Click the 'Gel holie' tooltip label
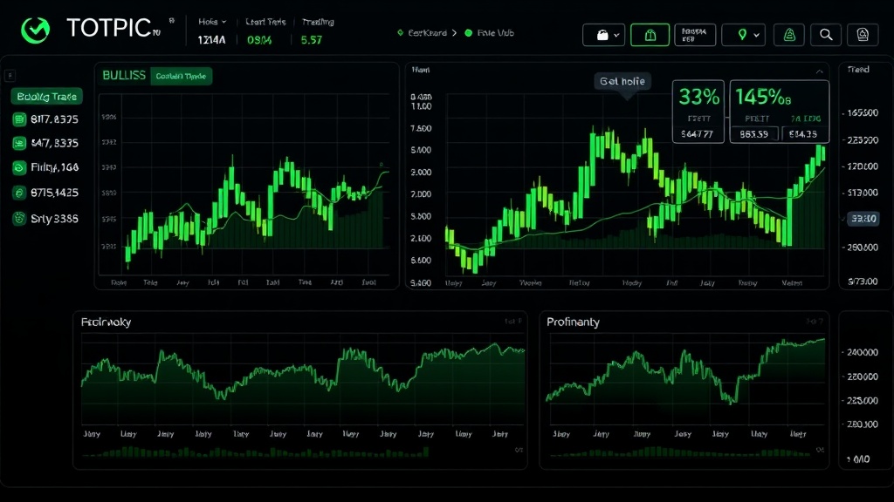The image size is (894, 502). tap(622, 81)
